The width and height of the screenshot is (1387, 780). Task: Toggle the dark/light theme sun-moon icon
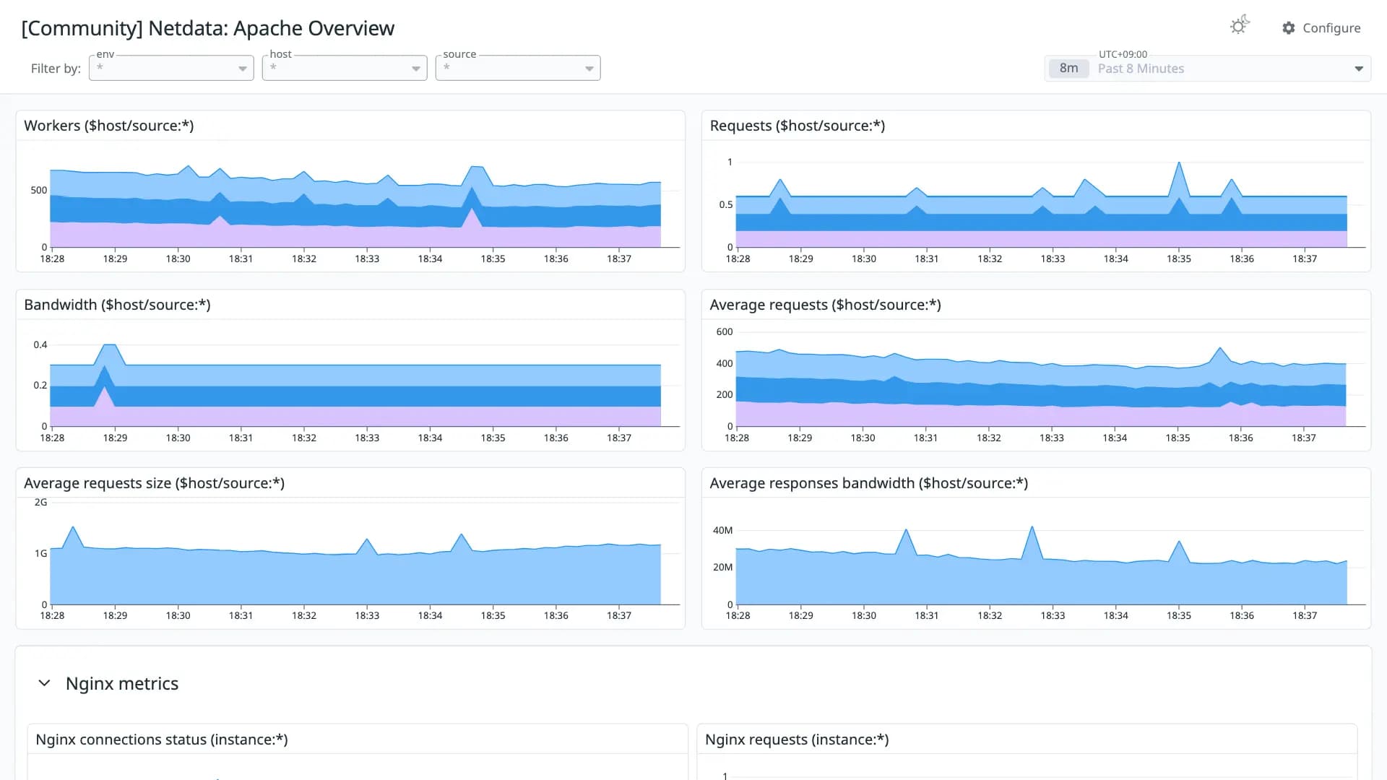click(1240, 26)
